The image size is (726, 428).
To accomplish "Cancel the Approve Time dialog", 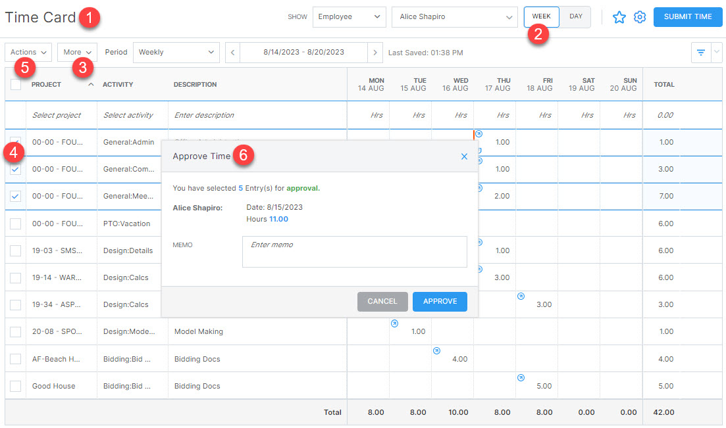I will tap(382, 301).
